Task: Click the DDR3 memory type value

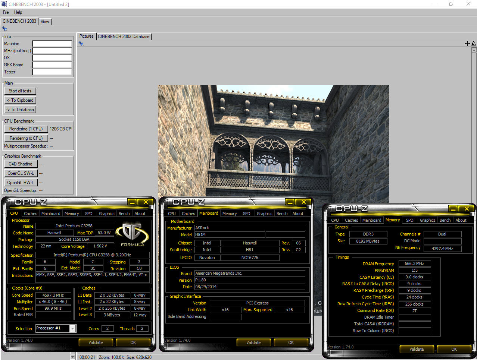Action: click(x=368, y=234)
